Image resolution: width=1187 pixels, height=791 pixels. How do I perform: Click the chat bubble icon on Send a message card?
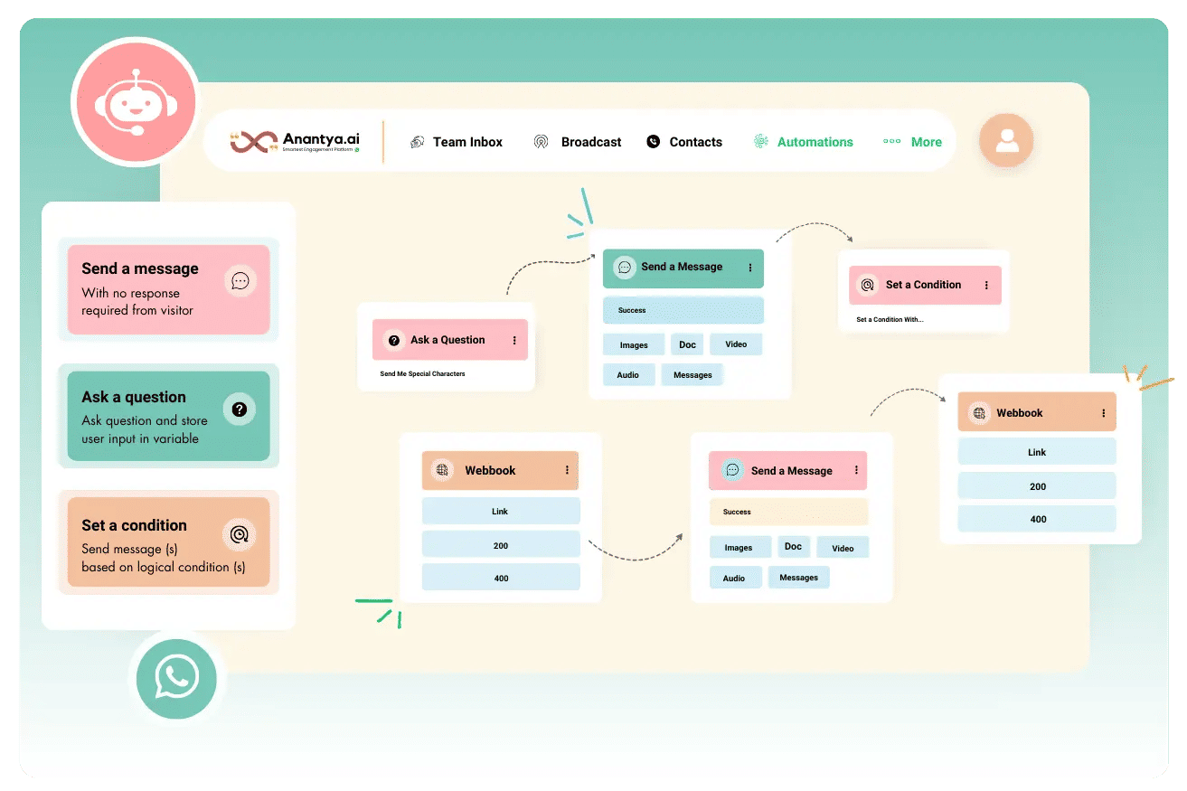[x=240, y=281]
